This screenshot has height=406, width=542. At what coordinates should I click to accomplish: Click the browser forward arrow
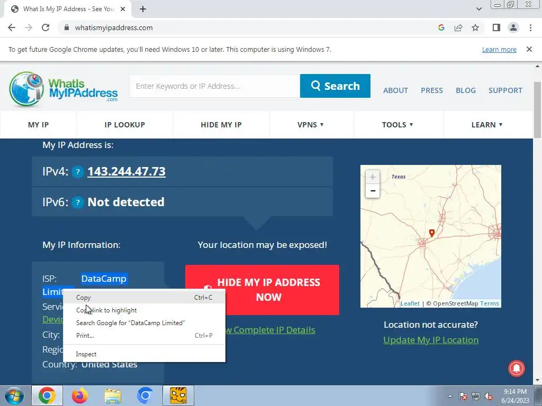[x=29, y=27]
